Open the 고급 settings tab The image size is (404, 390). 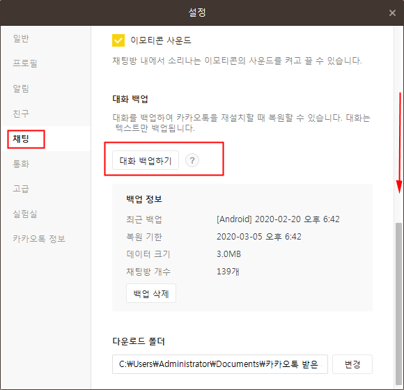21,189
